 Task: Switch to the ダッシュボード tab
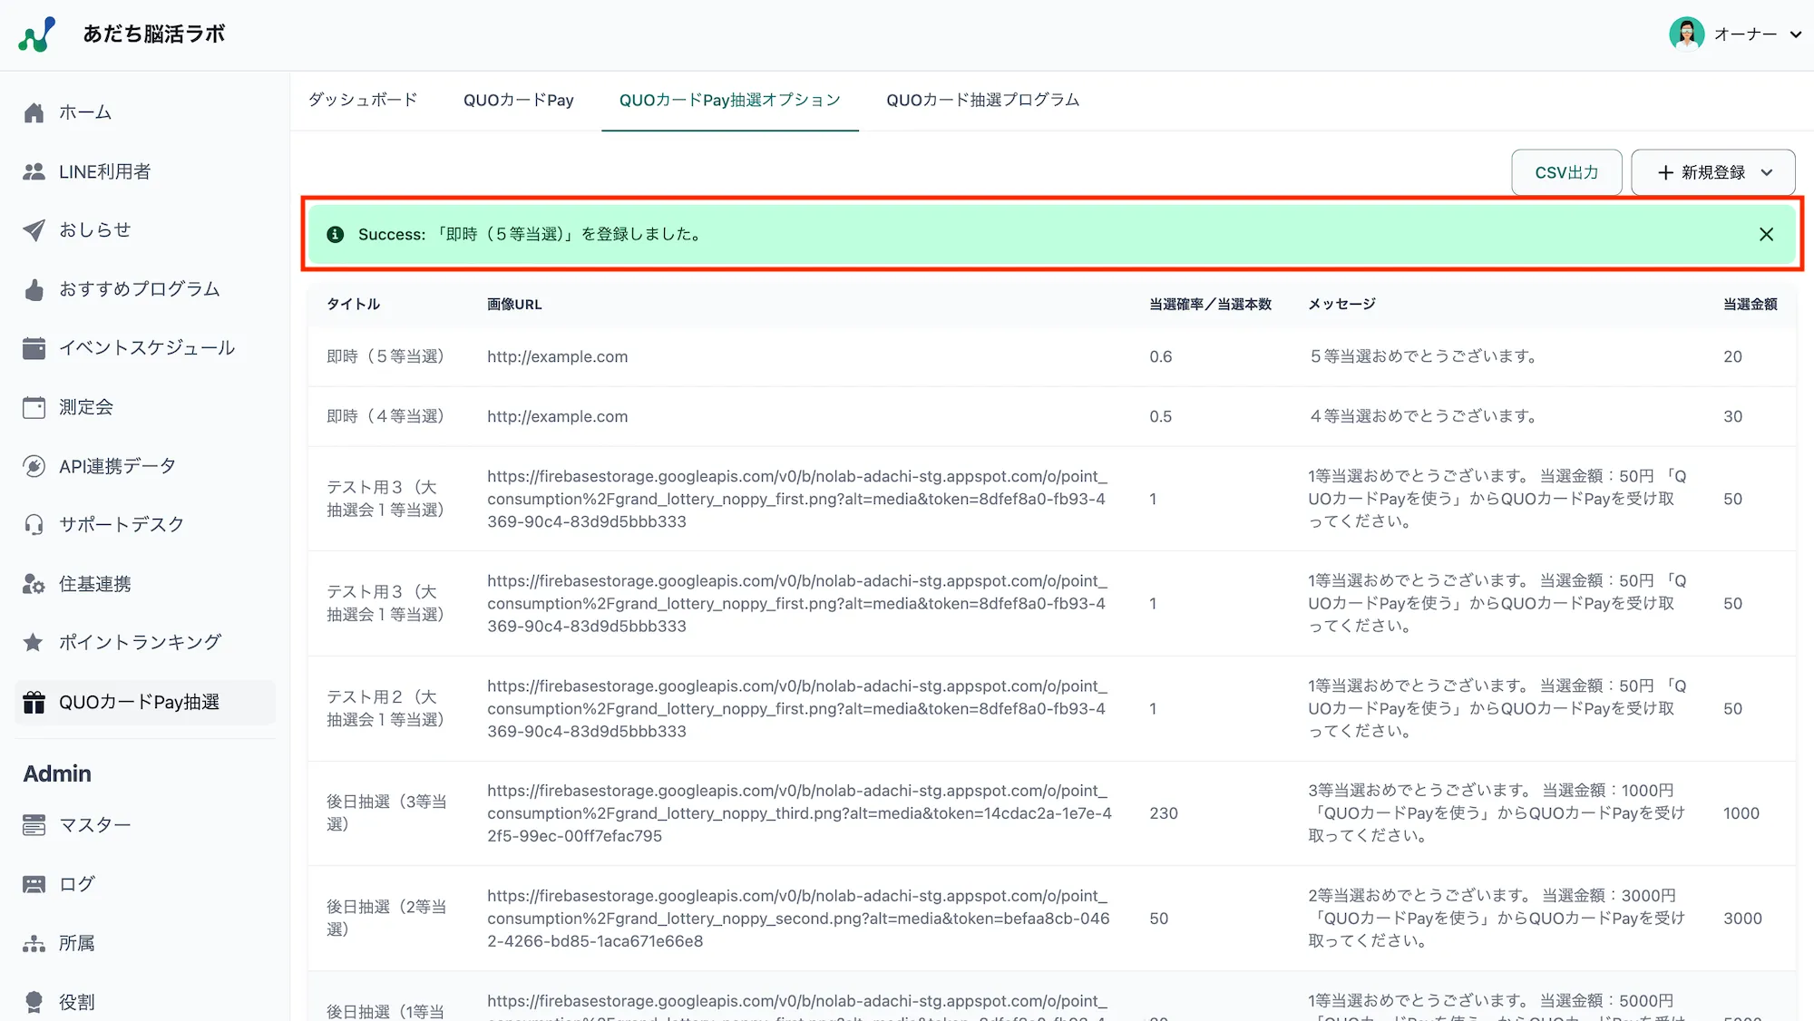pyautogui.click(x=363, y=100)
